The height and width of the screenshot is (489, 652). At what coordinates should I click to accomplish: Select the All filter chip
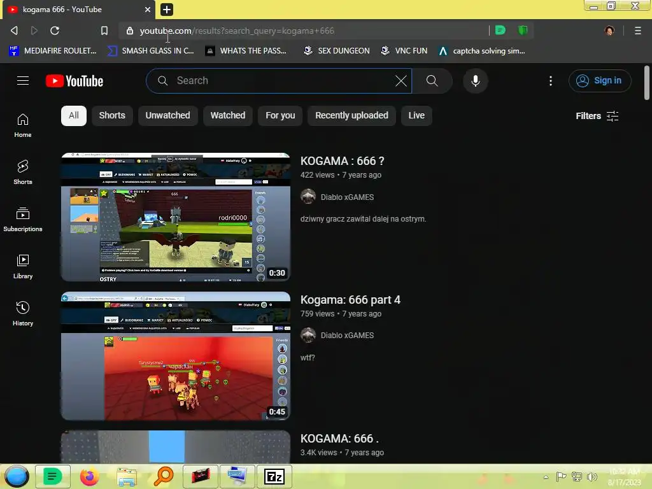(x=74, y=115)
